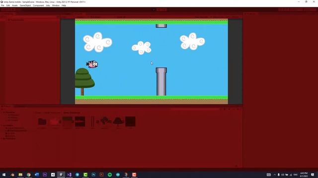Pause the running game
The image size is (318, 178).
(159, 10)
